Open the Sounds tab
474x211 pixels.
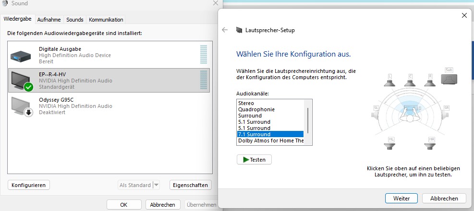pyautogui.click(x=74, y=20)
